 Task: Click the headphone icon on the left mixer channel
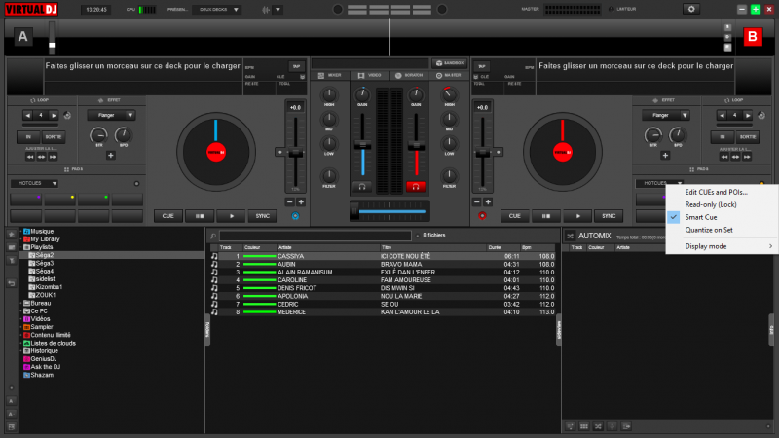(x=362, y=186)
